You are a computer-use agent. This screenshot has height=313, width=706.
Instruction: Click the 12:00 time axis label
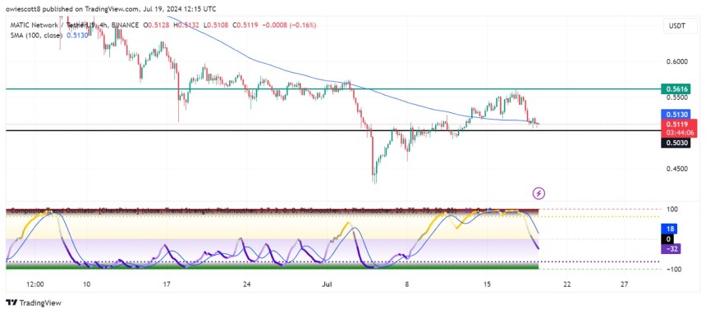coord(34,284)
